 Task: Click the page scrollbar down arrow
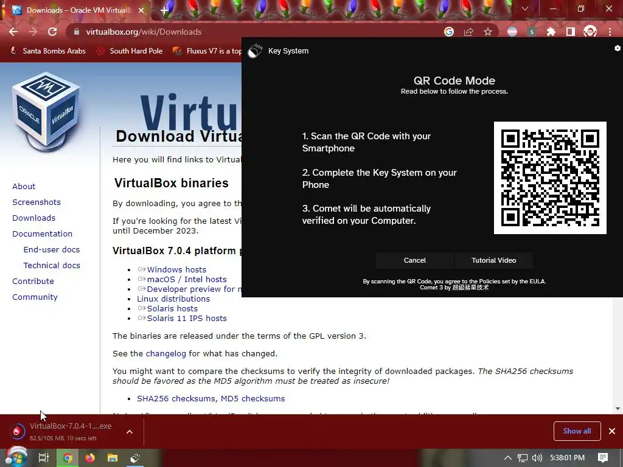(618, 409)
